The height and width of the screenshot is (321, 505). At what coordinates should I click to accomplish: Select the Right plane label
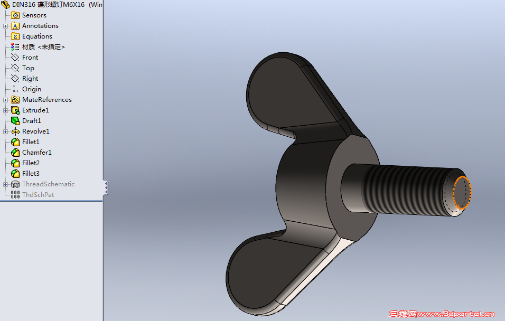(x=30, y=79)
